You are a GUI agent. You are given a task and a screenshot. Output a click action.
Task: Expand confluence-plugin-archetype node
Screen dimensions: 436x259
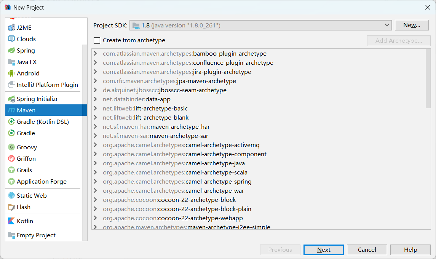pos(95,62)
